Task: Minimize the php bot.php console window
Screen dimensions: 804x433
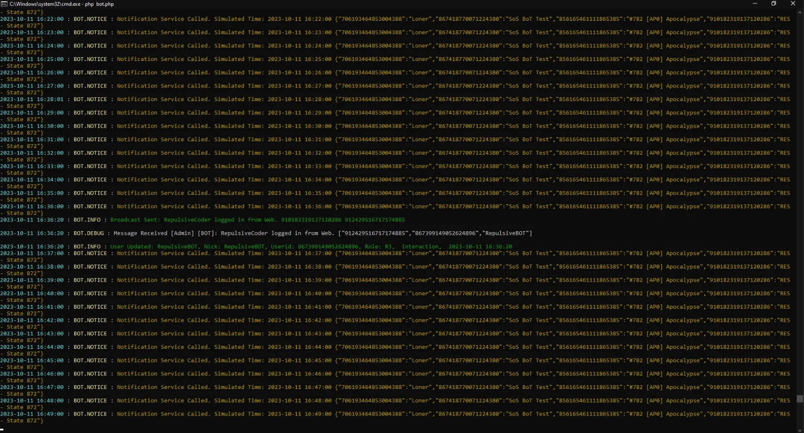Action: click(754, 4)
